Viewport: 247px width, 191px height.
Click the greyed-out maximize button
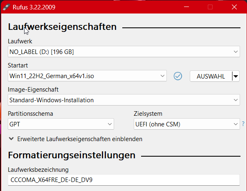[x=210, y=7]
